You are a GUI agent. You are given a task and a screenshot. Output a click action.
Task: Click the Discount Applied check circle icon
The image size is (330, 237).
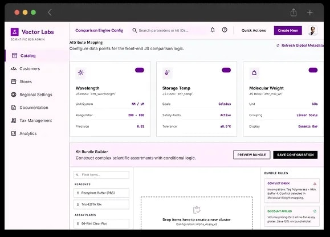click(315, 211)
